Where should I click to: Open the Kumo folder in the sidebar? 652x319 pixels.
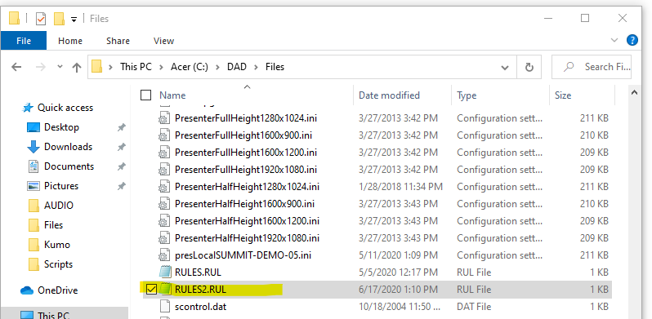(57, 245)
